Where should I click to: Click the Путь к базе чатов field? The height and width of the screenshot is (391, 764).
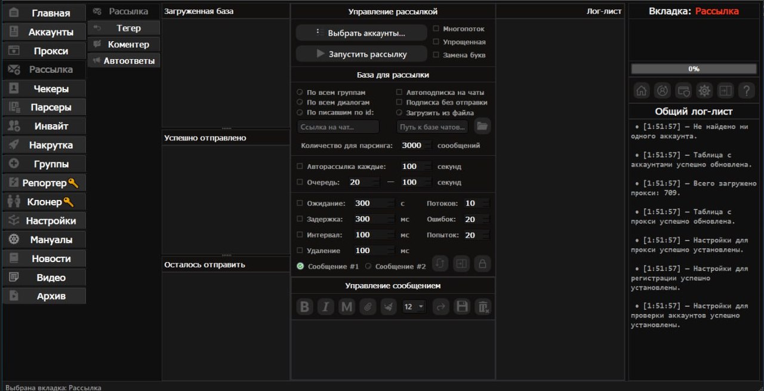click(433, 127)
